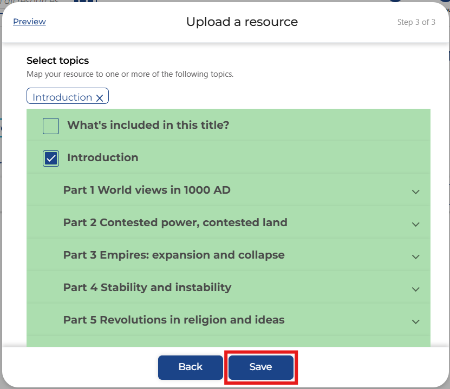The height and width of the screenshot is (389, 450).
Task: Select 'Part 1 World views in 1000 AD' row label
Action: click(147, 190)
